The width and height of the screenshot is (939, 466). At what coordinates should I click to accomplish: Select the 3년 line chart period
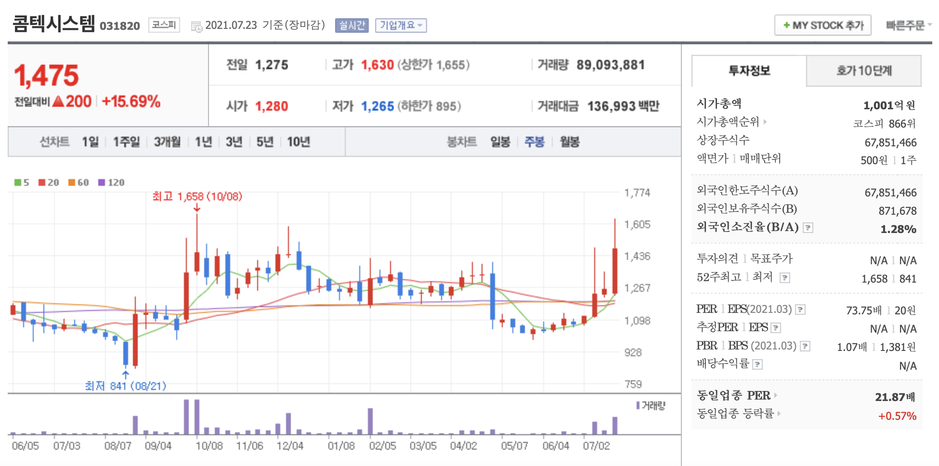pyautogui.click(x=234, y=142)
